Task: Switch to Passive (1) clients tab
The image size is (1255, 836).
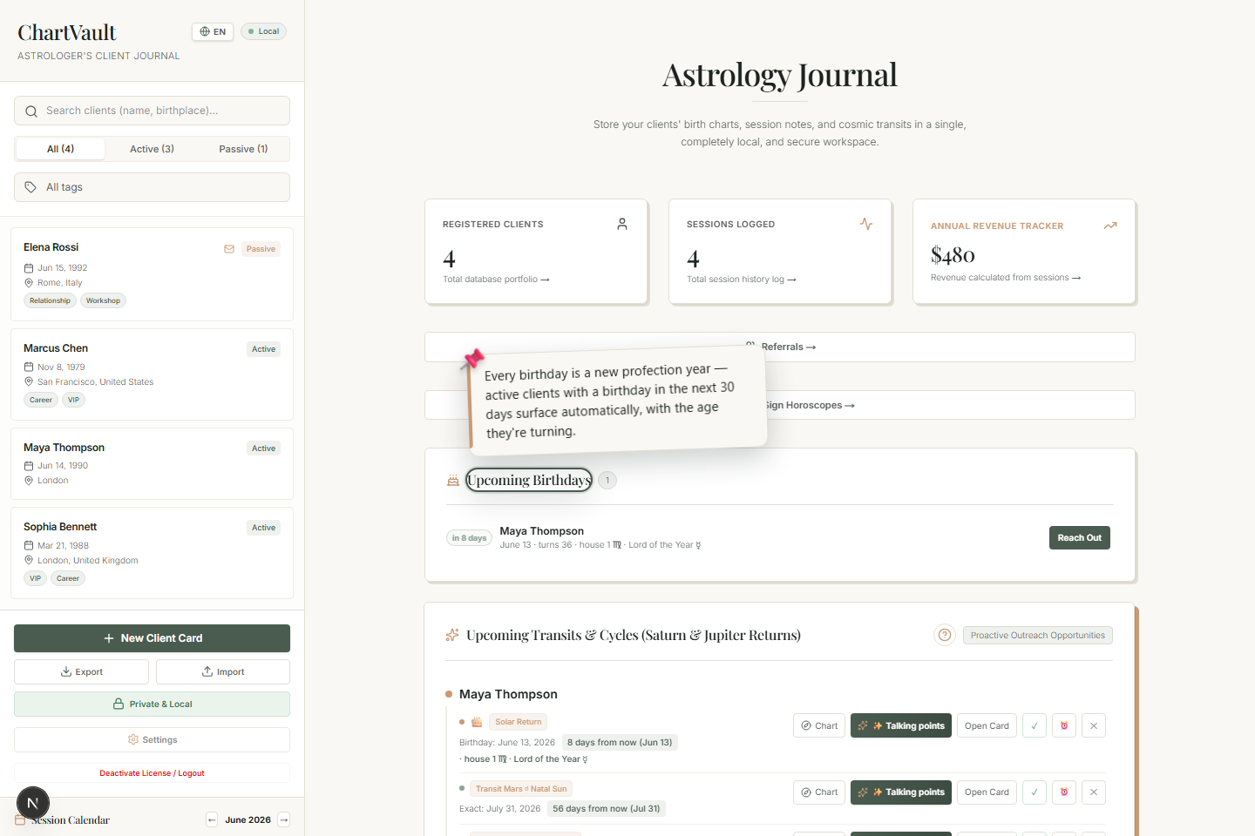Action: (243, 149)
